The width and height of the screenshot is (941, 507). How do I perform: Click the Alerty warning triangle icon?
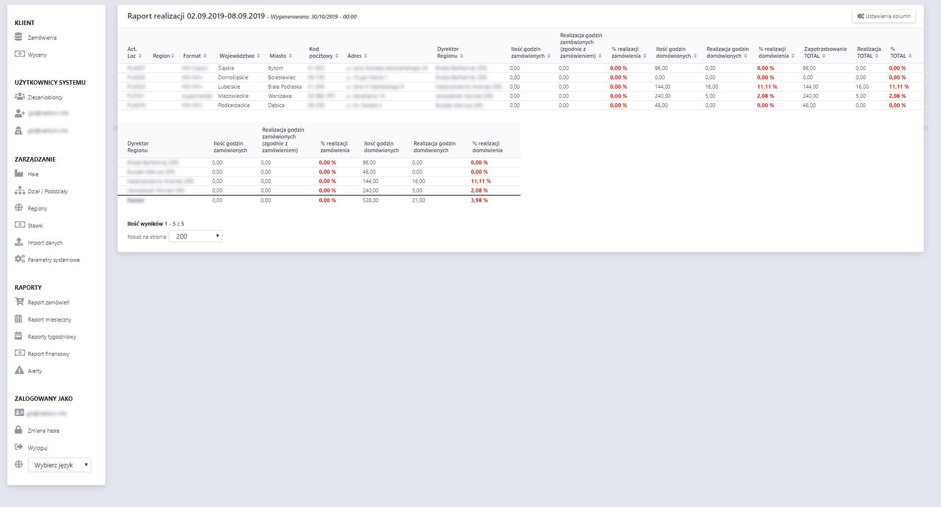(x=19, y=370)
